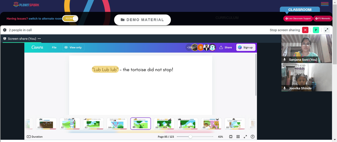Click the browser page vertical scrollbar
Screen dimensions: 337x142
coord(335,34)
